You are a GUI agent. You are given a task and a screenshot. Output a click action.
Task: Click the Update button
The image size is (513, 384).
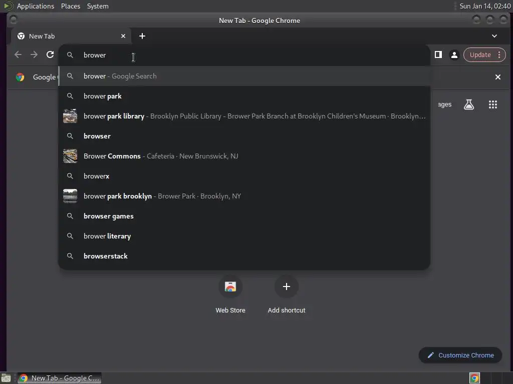point(480,55)
